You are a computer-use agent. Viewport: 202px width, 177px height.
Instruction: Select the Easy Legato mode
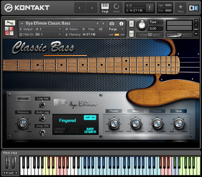pos(90,130)
